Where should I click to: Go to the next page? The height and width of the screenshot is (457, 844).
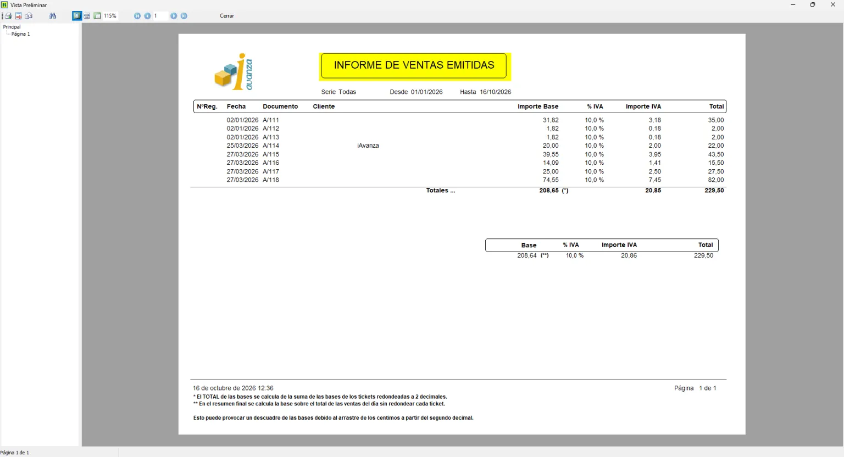pyautogui.click(x=174, y=16)
